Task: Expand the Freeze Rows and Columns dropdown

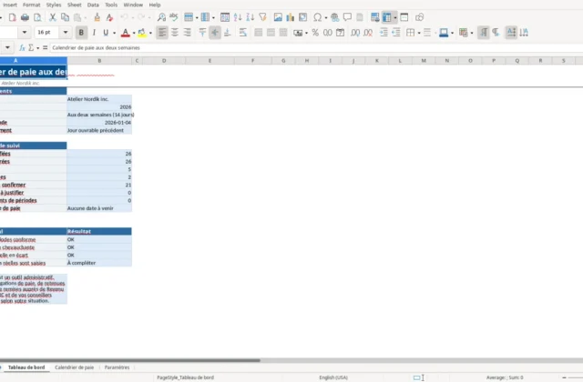Action: pyautogui.click(x=394, y=17)
